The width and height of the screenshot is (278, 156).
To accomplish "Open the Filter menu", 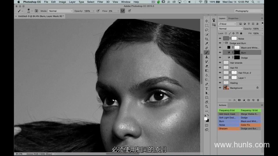I will point(100,2).
